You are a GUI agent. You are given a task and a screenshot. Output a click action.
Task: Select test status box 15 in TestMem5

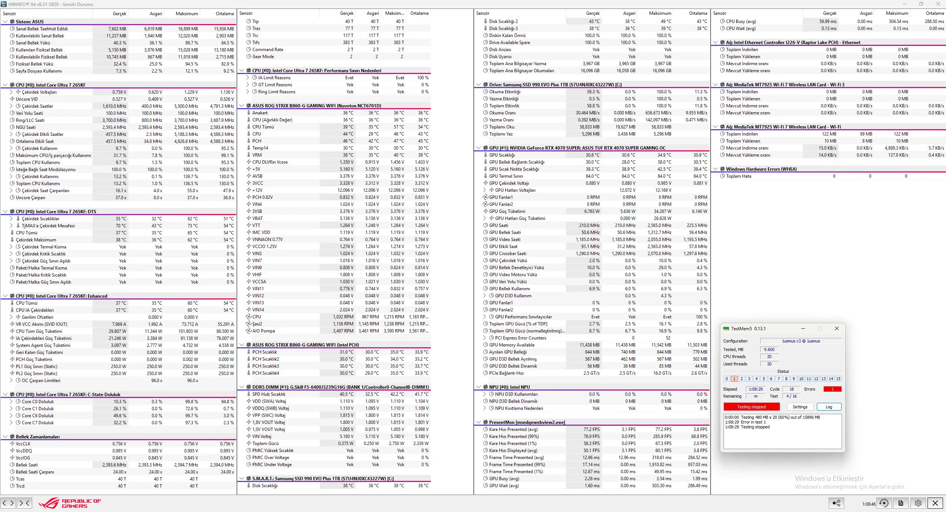[838, 379]
